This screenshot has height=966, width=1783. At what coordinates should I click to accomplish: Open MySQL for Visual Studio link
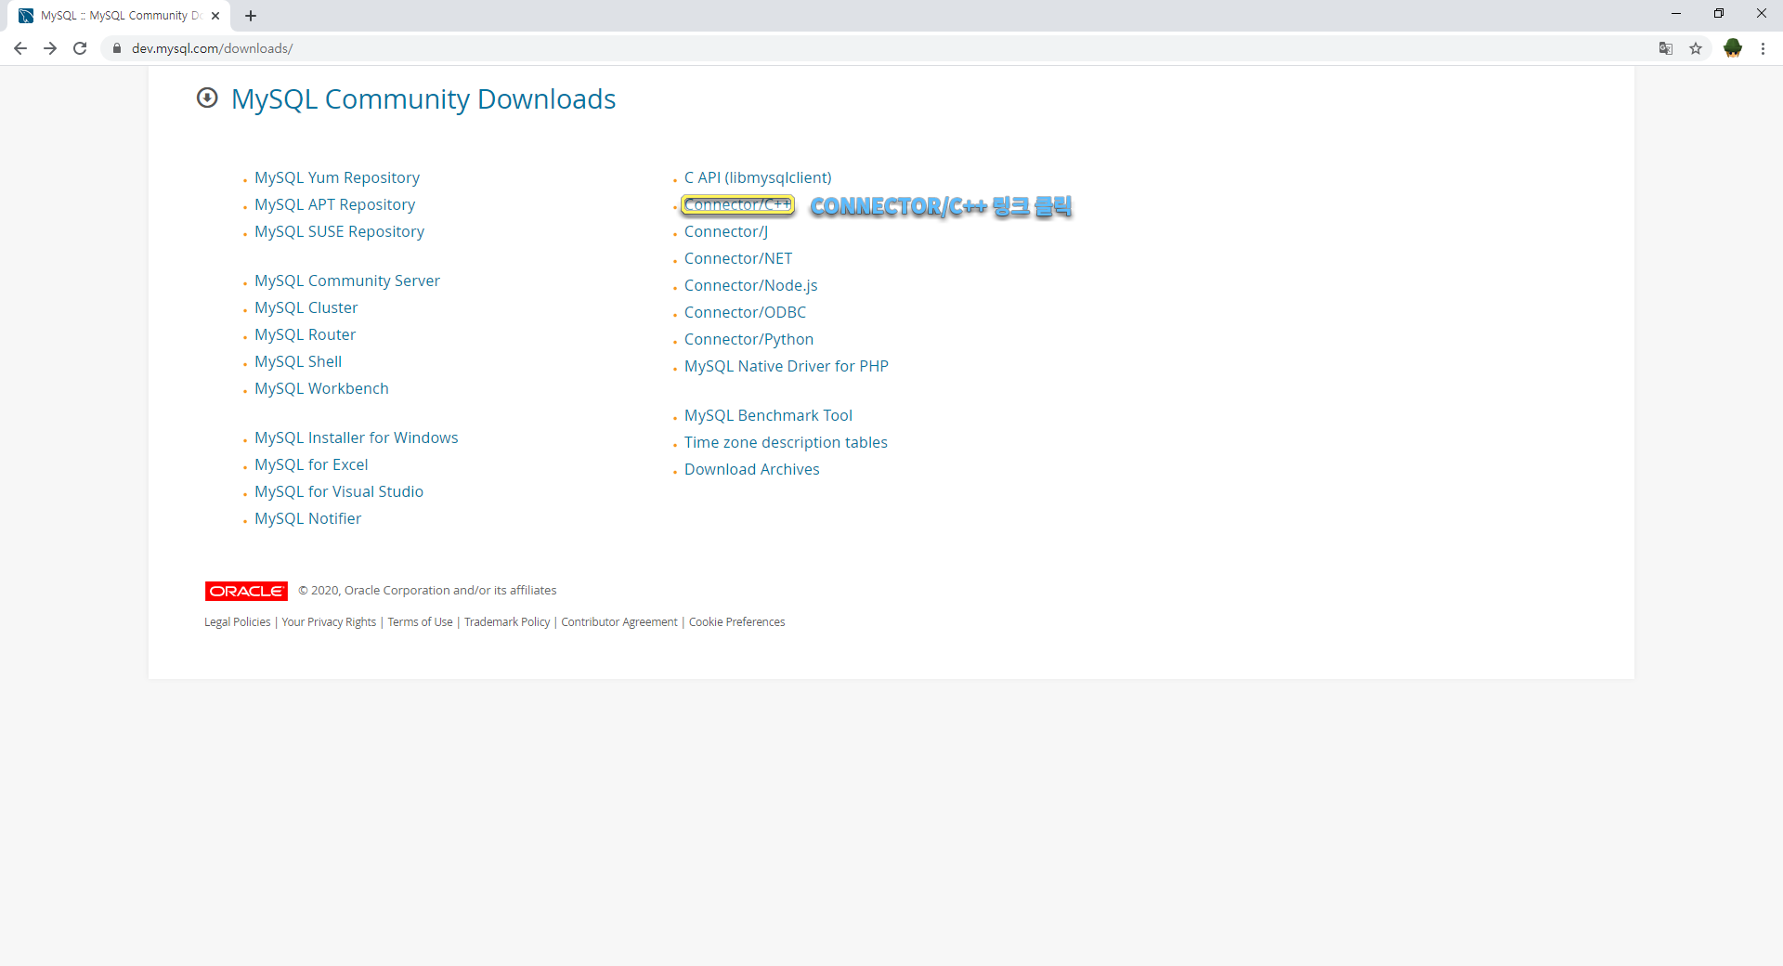tap(339, 491)
